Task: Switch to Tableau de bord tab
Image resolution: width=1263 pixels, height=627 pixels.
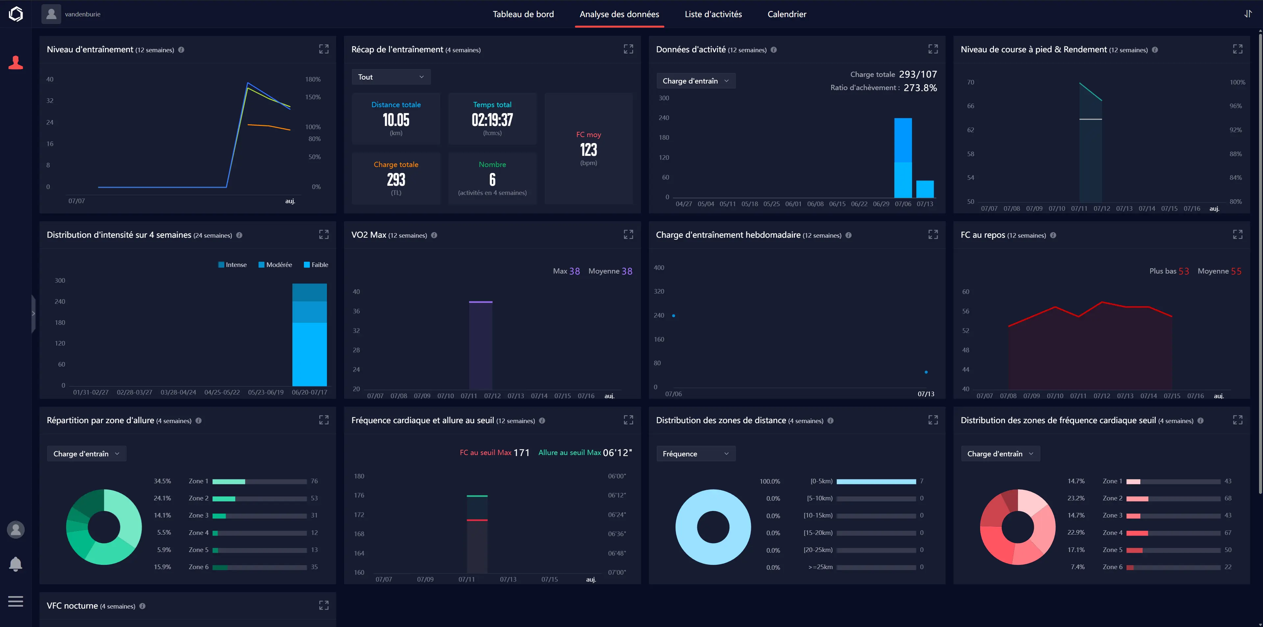Action: coord(523,14)
